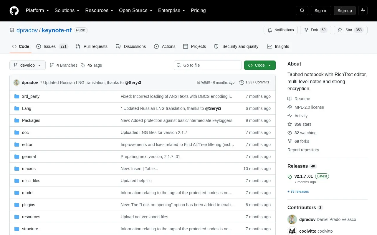Click the Go to file search field

point(208,65)
